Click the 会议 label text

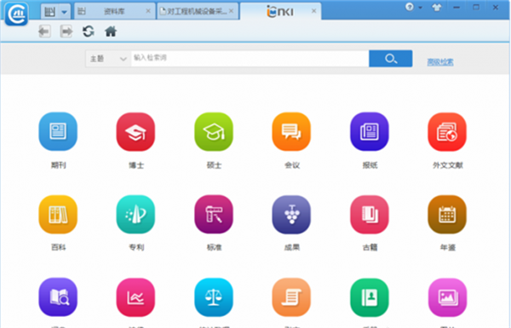tap(292, 165)
